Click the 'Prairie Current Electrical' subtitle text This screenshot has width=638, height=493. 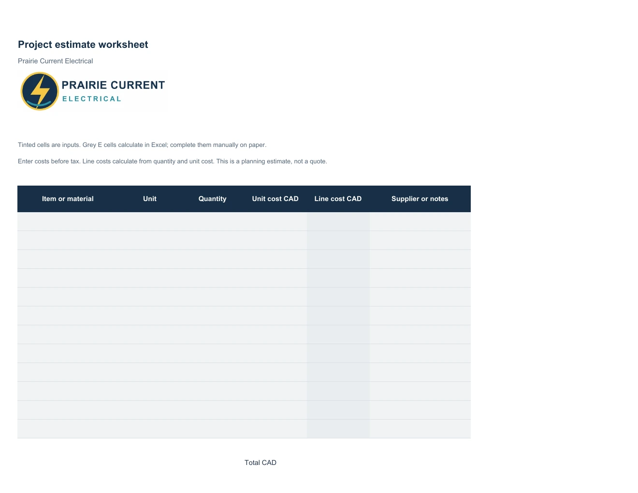point(56,61)
